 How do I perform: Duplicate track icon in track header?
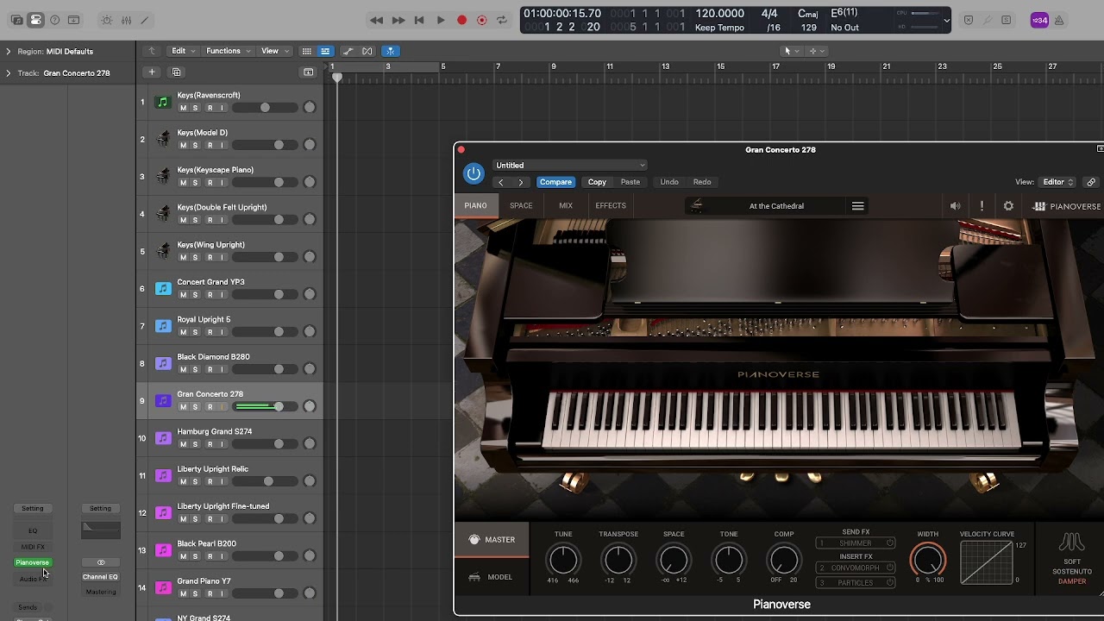coord(177,72)
